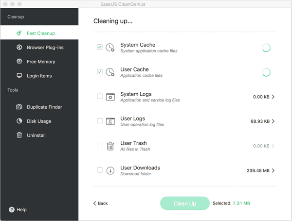Screen dimensions: 292x221
Task: Click the Tools section header
Action: coord(13,90)
